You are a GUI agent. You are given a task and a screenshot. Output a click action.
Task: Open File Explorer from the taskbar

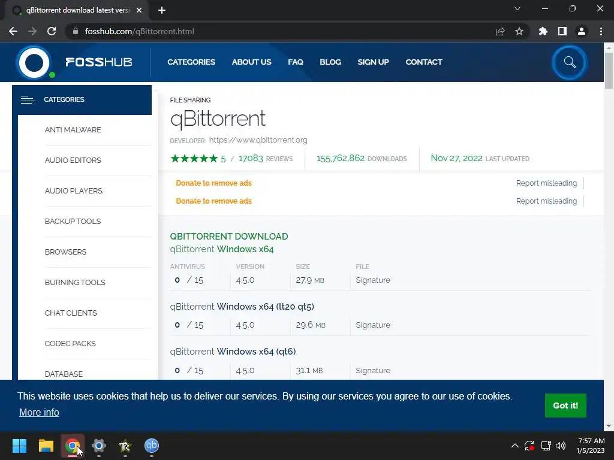46,446
